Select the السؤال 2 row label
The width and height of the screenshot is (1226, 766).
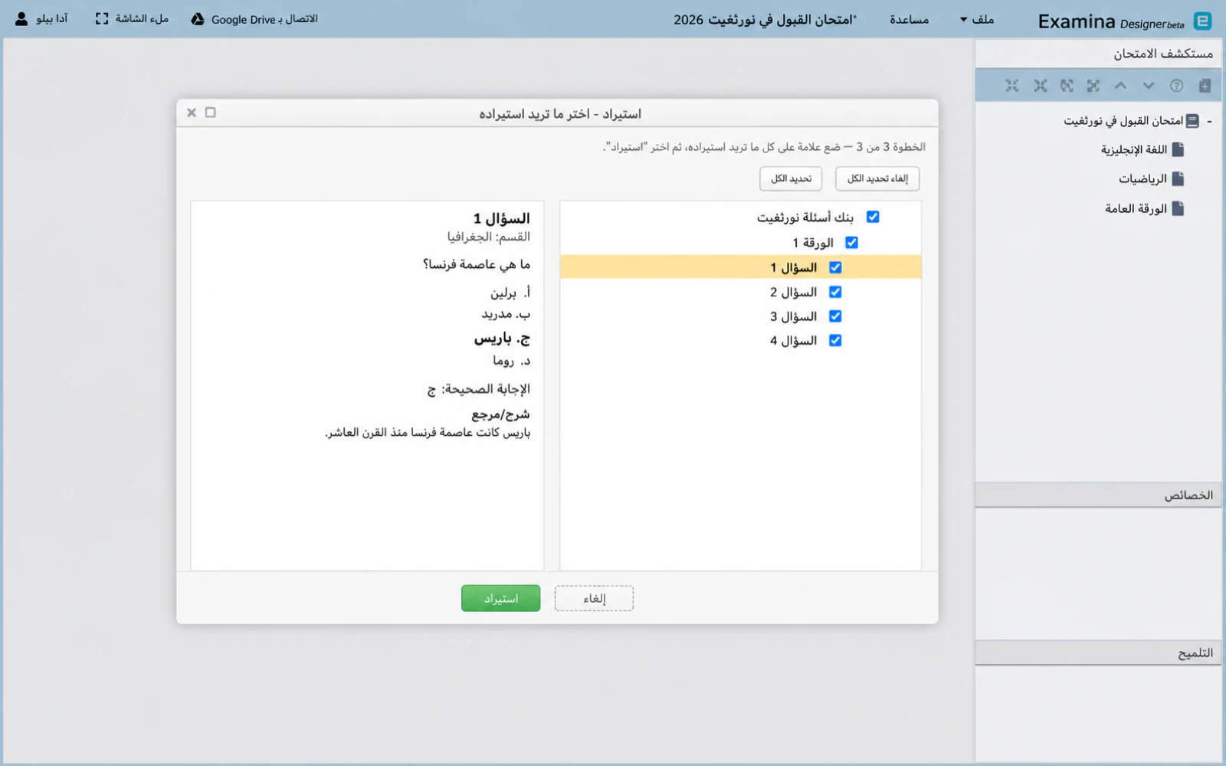[793, 292]
